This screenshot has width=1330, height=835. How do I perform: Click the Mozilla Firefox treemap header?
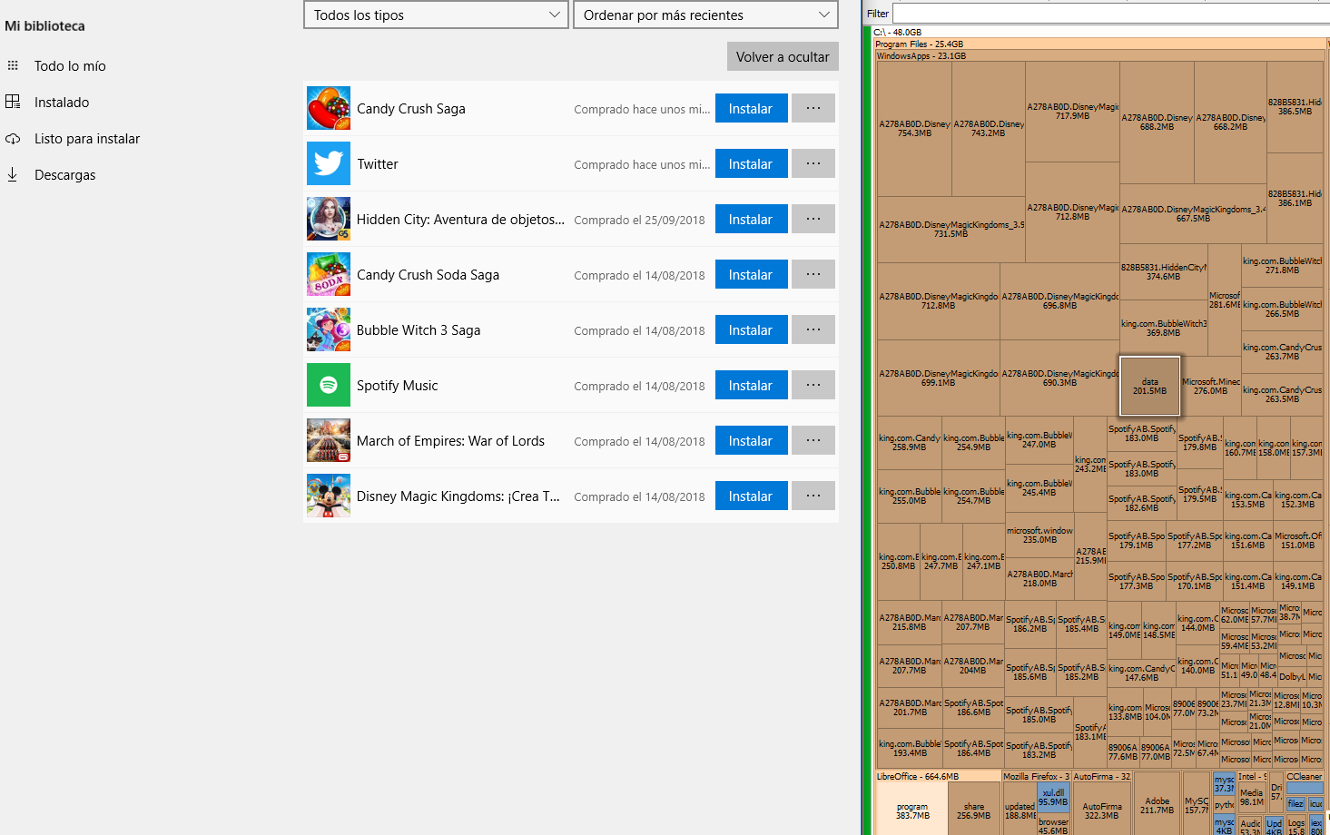1037,776
